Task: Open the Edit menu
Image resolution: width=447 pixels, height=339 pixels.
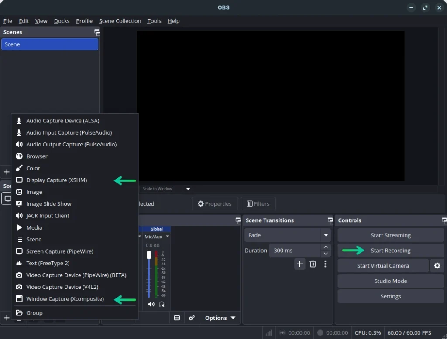Action: (24, 21)
